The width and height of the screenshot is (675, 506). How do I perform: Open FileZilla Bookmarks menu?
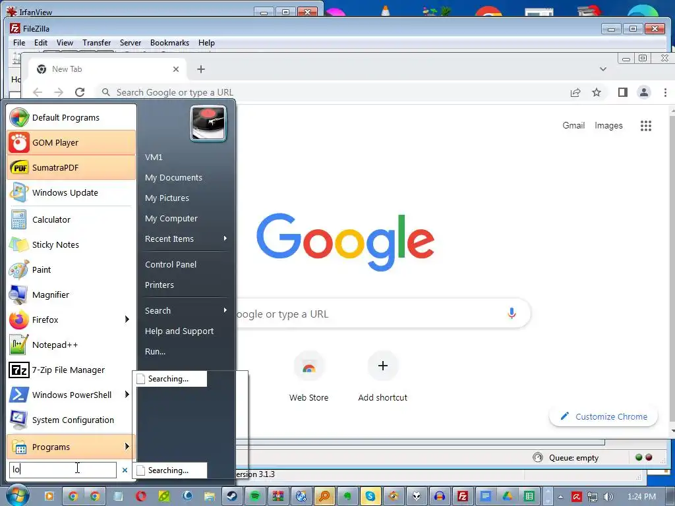tap(169, 43)
